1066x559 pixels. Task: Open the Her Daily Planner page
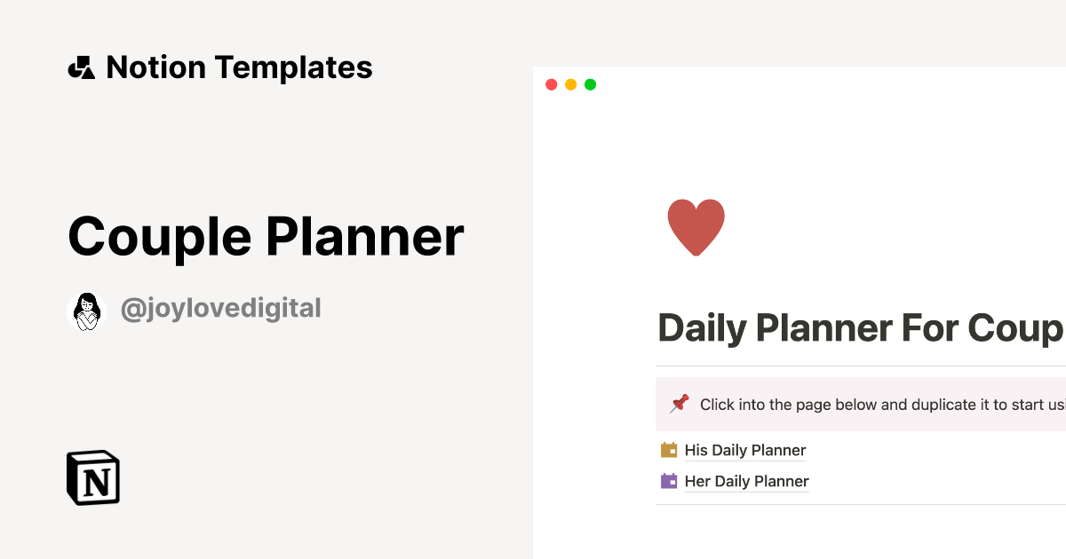[x=746, y=481]
